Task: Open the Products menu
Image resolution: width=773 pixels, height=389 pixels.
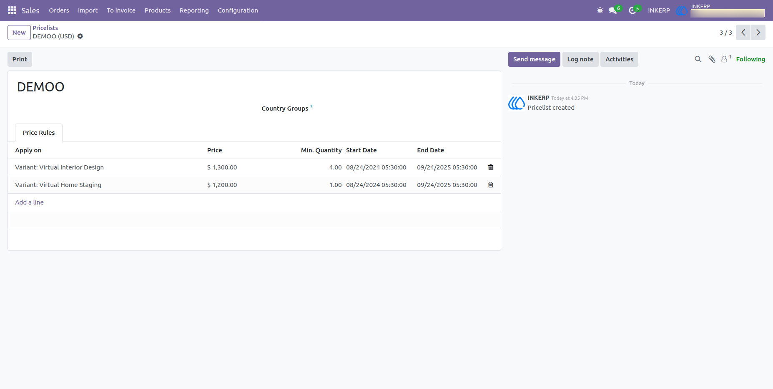Action: point(158,10)
